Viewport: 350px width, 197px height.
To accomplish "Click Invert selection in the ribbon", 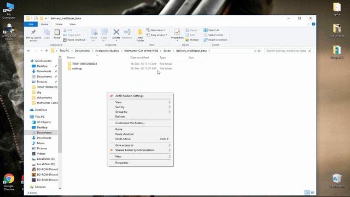I will tap(215, 40).
